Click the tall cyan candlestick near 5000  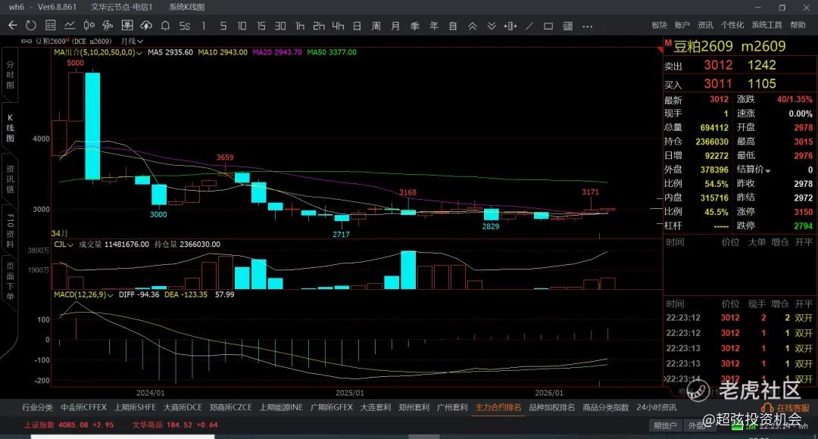[x=92, y=126]
